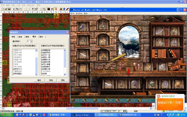187x117 pixels.
Task: Click map horizontal scrollbar left arrow
Action: pyautogui.click(x=3, y=108)
